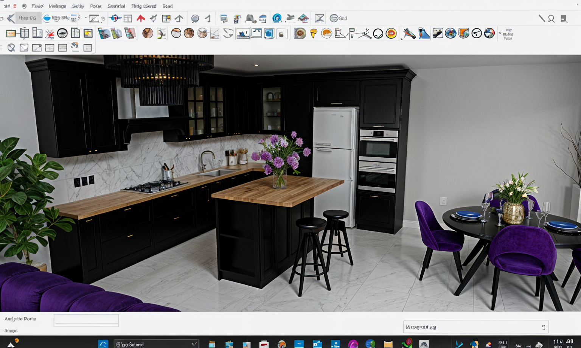Click the empty text field at bottom left
The image size is (581, 348).
click(86, 320)
